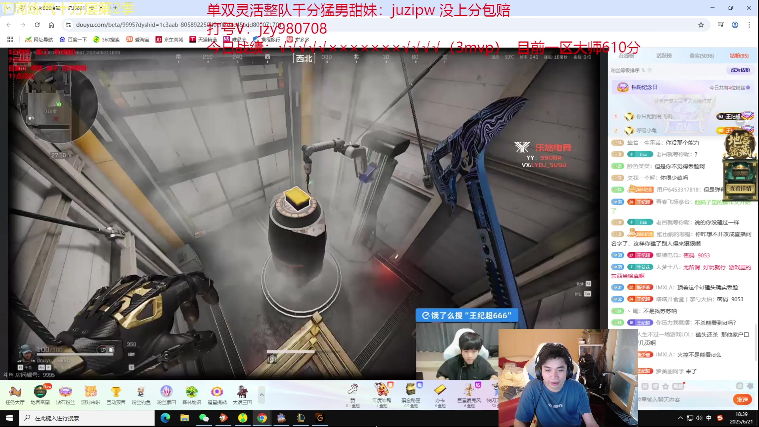Bookmark this page with the star
Viewport: 759px width, 427px height.
pyautogui.click(x=701, y=25)
